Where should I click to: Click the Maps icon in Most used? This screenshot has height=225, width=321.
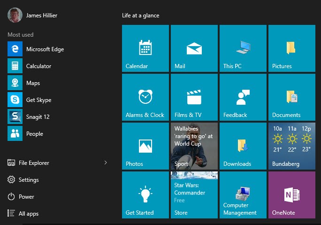coord(15,83)
